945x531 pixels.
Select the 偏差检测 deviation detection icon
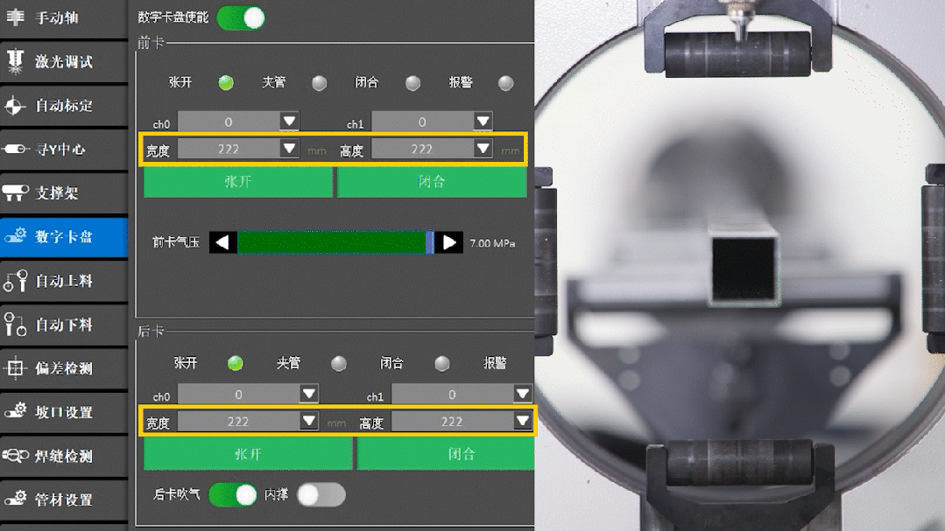[x=16, y=368]
